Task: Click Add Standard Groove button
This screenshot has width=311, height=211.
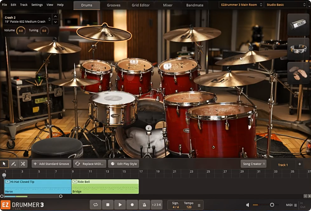Action: point(52,164)
